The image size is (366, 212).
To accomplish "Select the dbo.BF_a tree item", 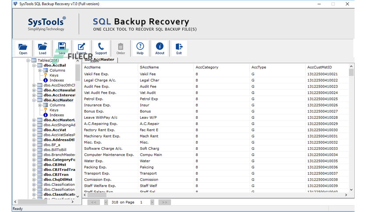I will (52, 145).
